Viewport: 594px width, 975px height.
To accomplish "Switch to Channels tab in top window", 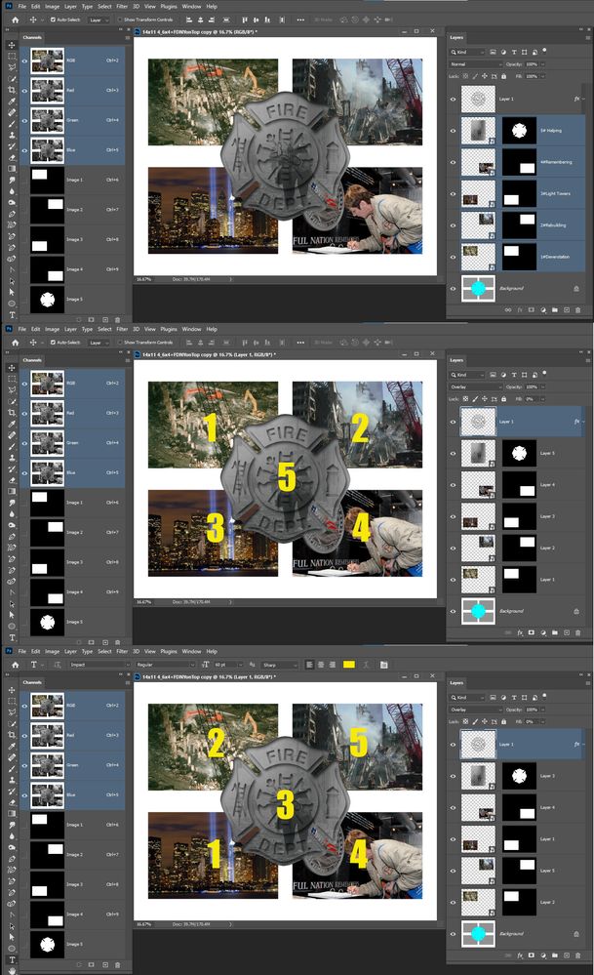I will 32,37.
